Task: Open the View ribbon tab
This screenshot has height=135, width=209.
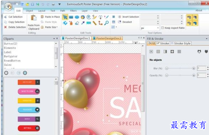Action: (x=95, y=11)
